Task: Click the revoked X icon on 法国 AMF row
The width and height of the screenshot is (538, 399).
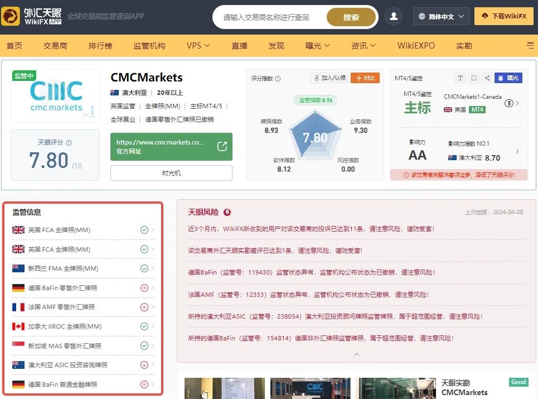Action: [x=144, y=307]
